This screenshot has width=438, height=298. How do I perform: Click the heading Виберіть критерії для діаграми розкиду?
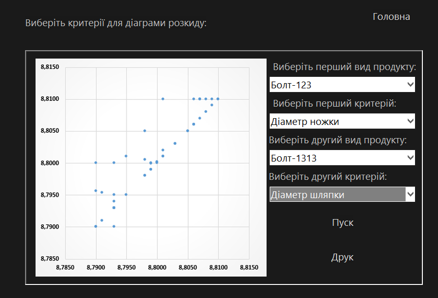click(116, 23)
